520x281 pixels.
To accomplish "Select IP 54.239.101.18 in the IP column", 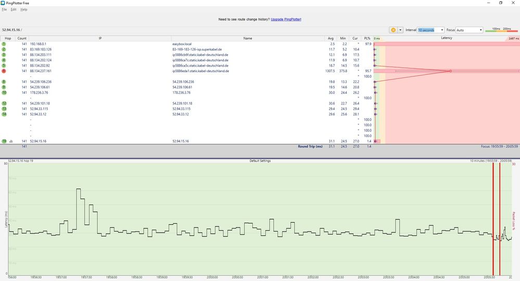I will click(40, 103).
